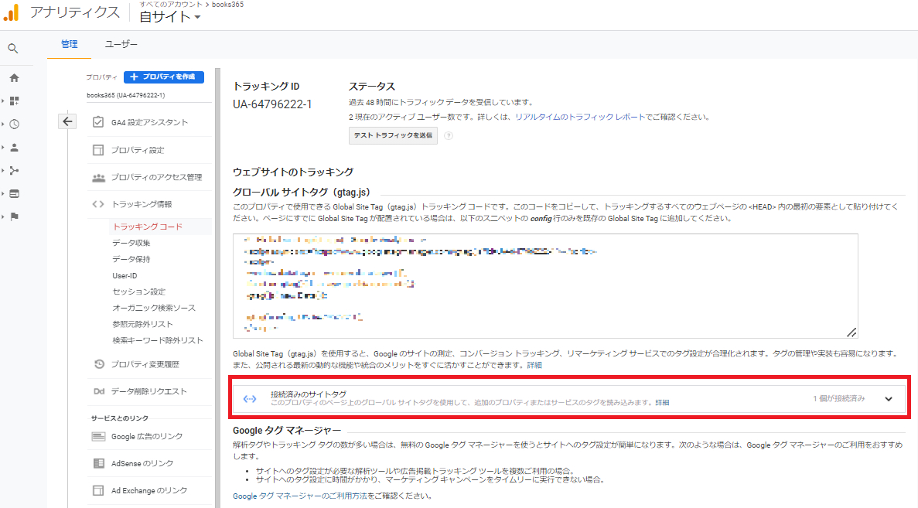Image resolution: width=918 pixels, height=508 pixels.
Task: Click inside the gtag.js tracking code box
Action: point(545,286)
